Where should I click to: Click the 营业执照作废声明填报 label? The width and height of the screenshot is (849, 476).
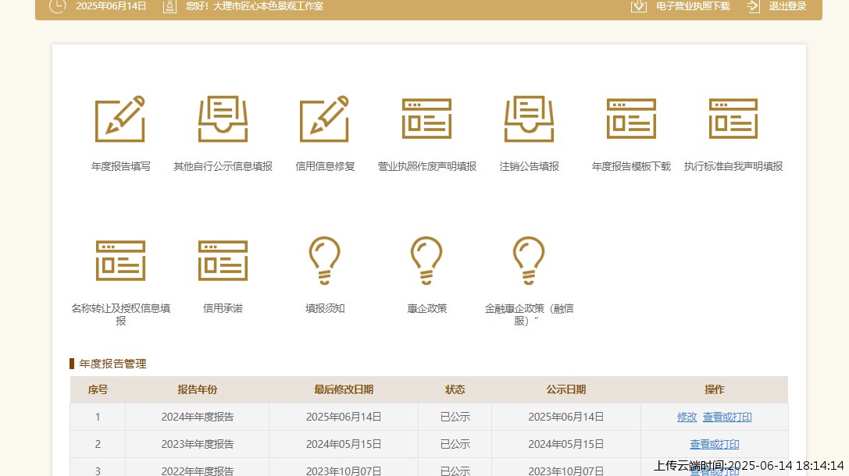tap(426, 167)
